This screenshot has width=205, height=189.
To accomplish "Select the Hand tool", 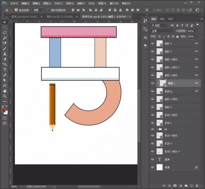I will [5, 91].
